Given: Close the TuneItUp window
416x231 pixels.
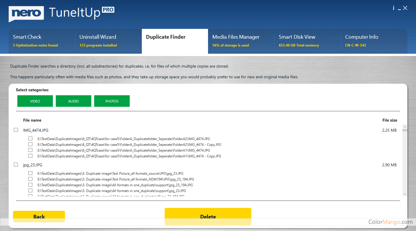Looking at the screenshot, I should point(405,8).
